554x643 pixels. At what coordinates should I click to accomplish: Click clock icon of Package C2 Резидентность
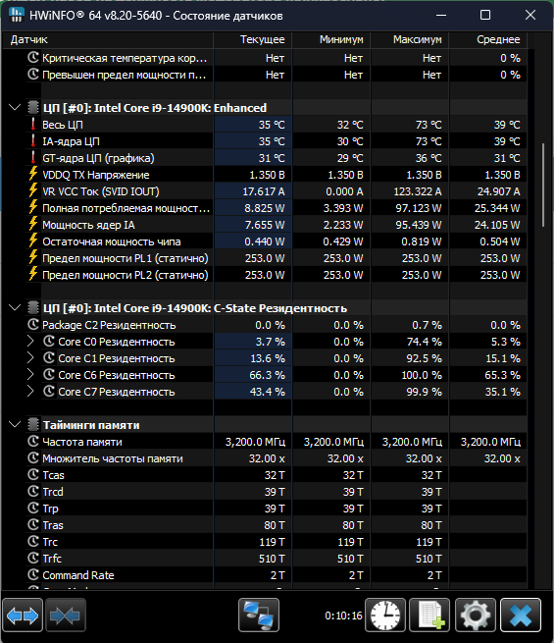point(33,325)
